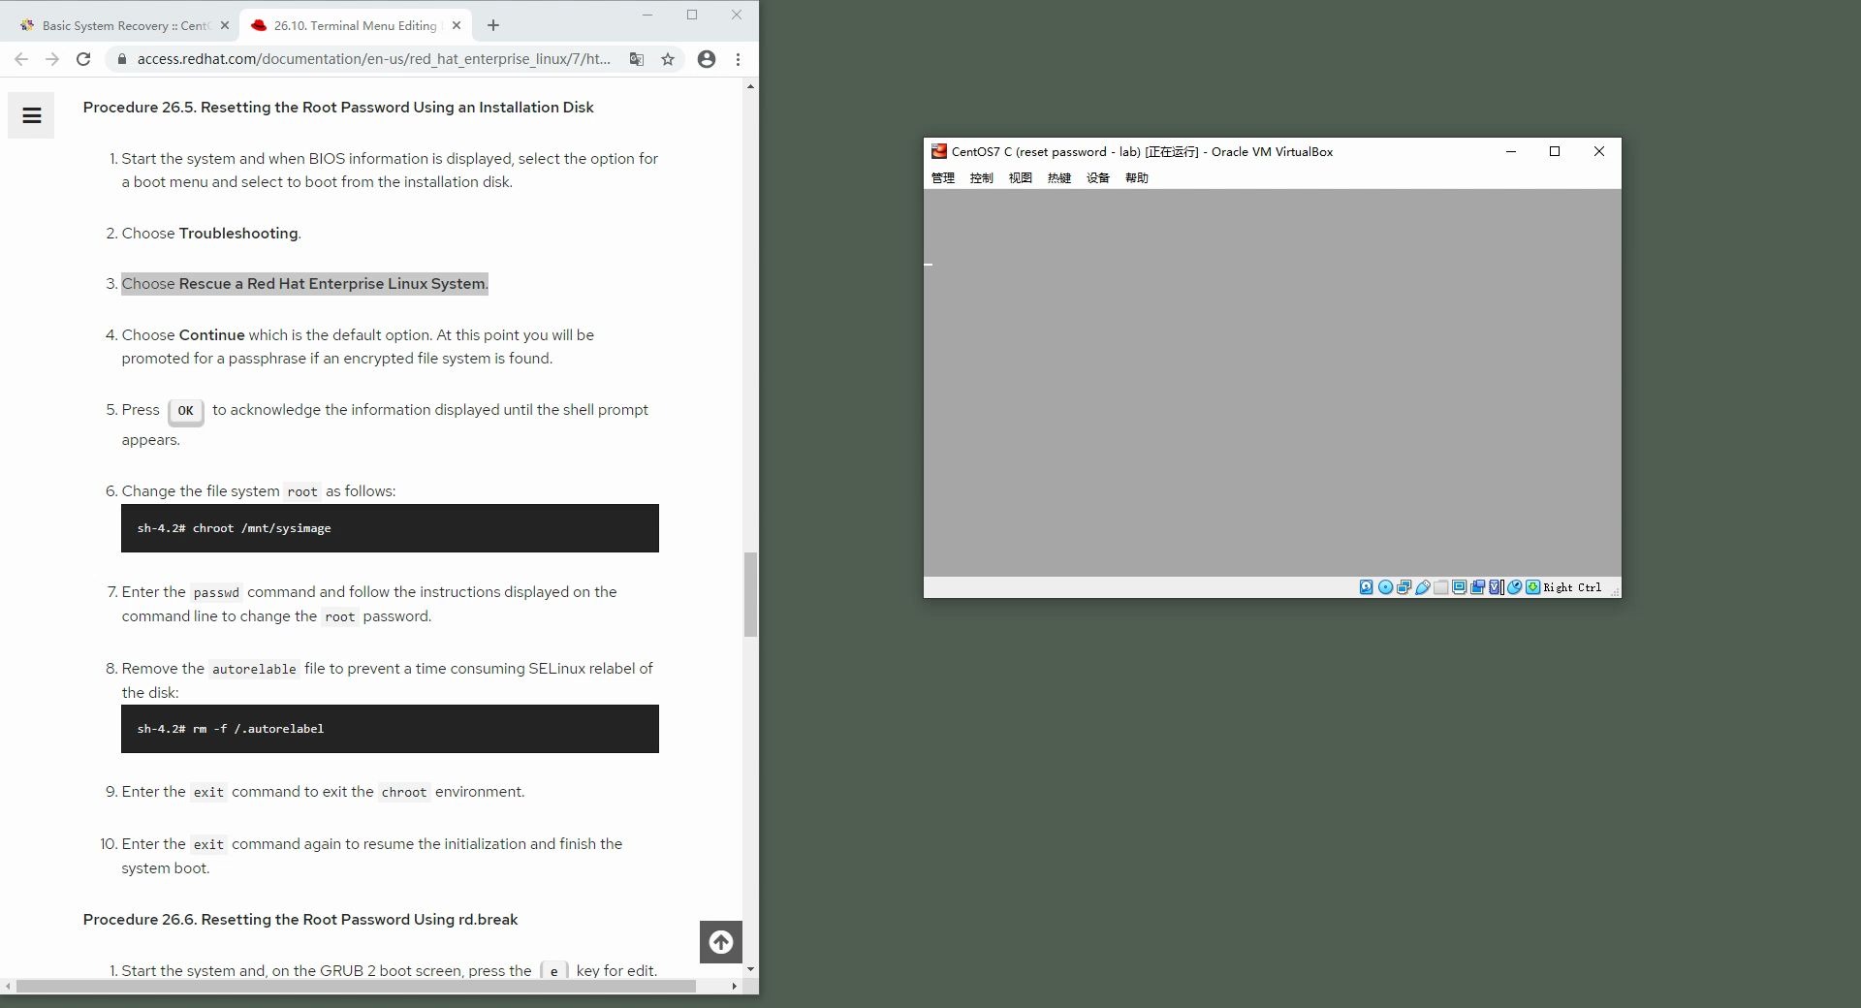Open the 帮助 menu in VirtualBox
This screenshot has width=1861, height=1008.
click(x=1136, y=178)
